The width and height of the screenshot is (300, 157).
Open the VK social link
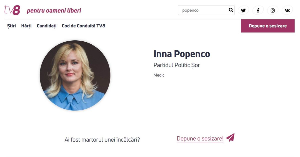[x=287, y=10]
